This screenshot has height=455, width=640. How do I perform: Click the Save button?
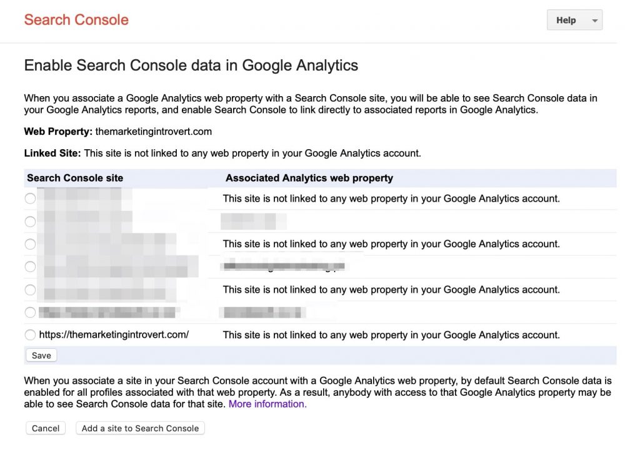pyautogui.click(x=41, y=355)
